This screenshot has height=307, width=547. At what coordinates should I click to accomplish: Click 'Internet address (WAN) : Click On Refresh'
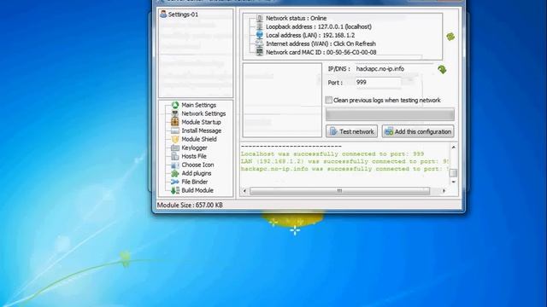321,43
